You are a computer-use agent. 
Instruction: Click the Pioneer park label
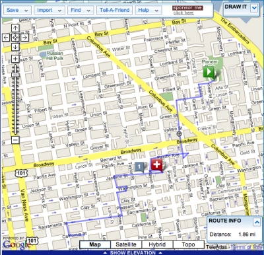[x=209, y=61]
